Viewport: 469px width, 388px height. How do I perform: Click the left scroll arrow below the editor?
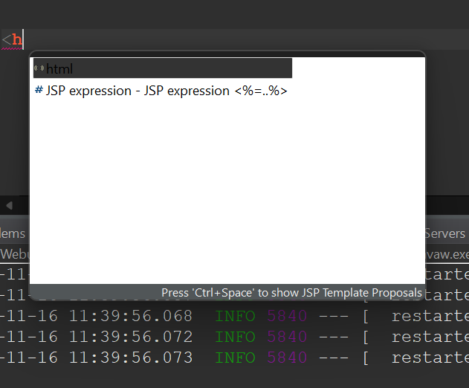[x=10, y=205]
